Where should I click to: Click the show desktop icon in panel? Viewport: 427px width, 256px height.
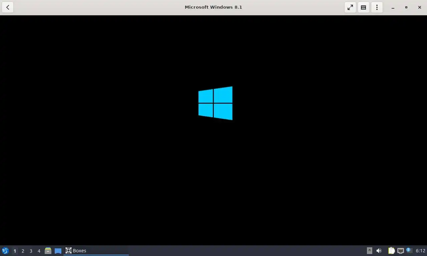click(58, 251)
